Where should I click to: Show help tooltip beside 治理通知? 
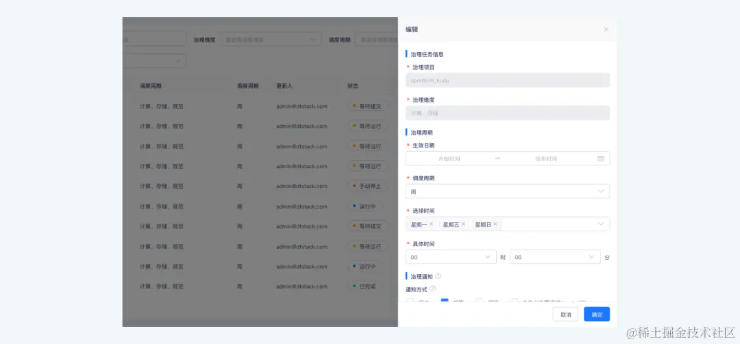coord(438,276)
